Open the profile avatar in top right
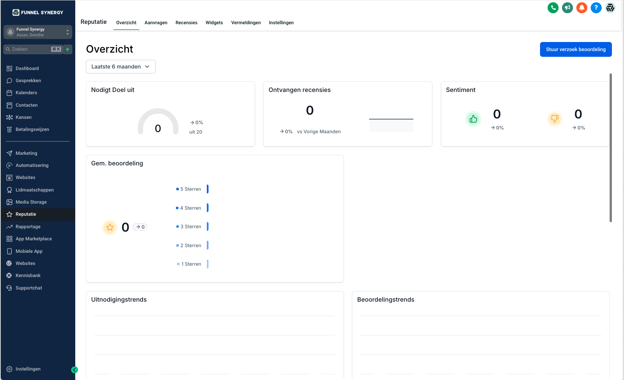 click(610, 8)
